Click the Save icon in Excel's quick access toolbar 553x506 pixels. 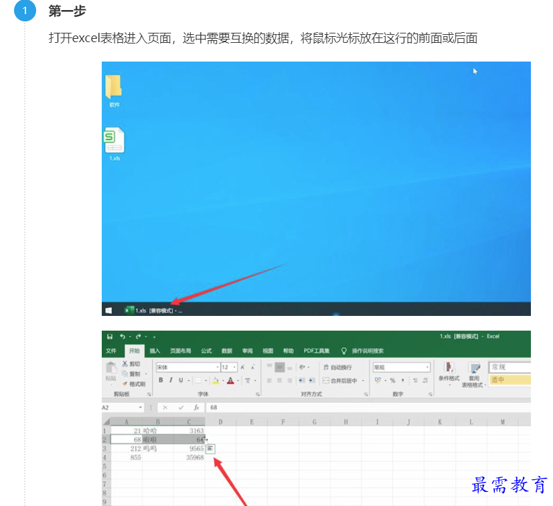click(110, 337)
